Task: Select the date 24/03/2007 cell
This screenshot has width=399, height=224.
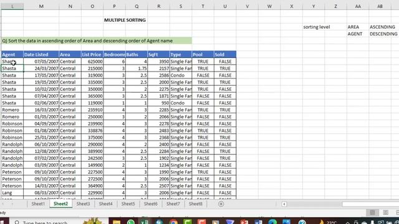Action: tap(41, 68)
